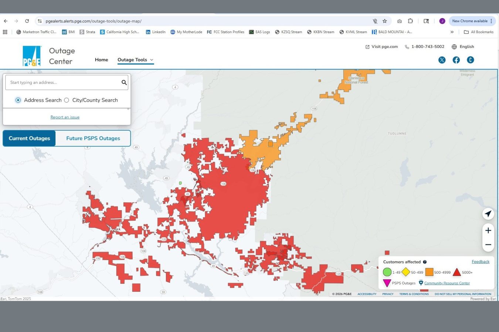
Task: Click the Report an issue link
Action: tap(65, 117)
